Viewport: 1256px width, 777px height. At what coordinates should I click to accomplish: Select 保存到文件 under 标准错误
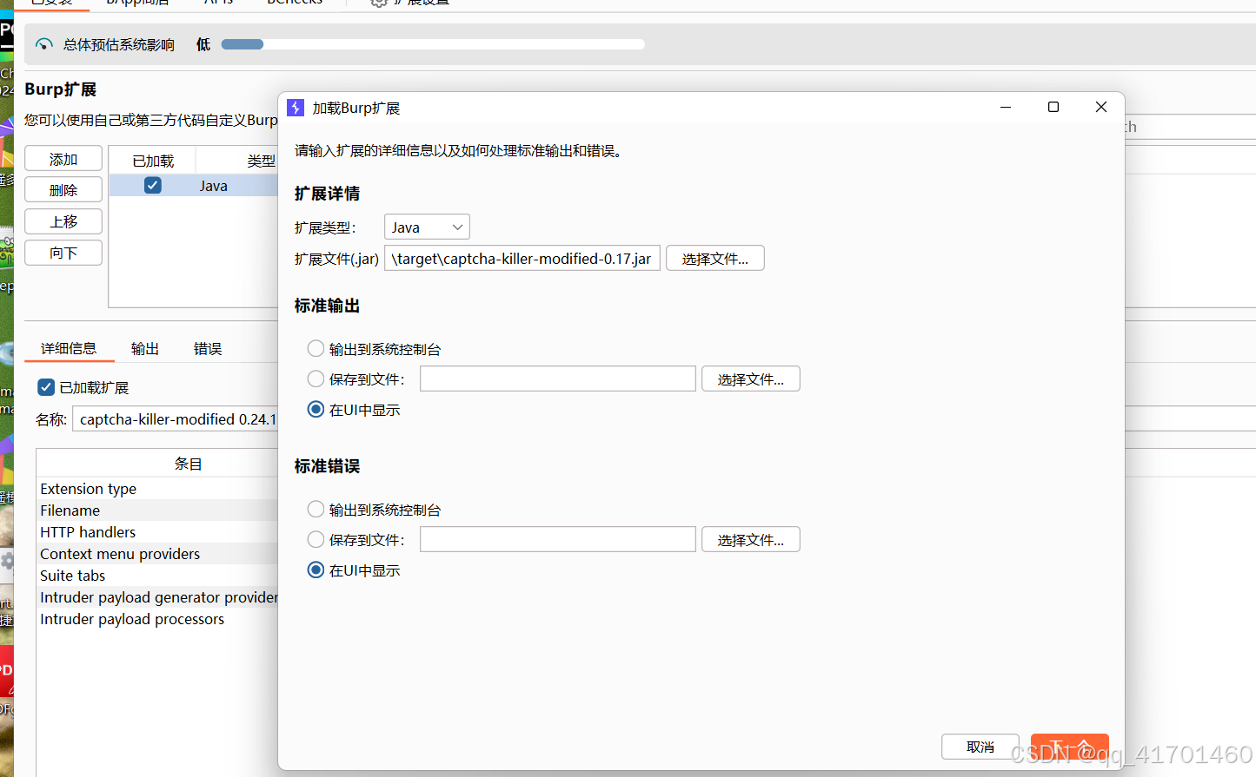click(316, 539)
